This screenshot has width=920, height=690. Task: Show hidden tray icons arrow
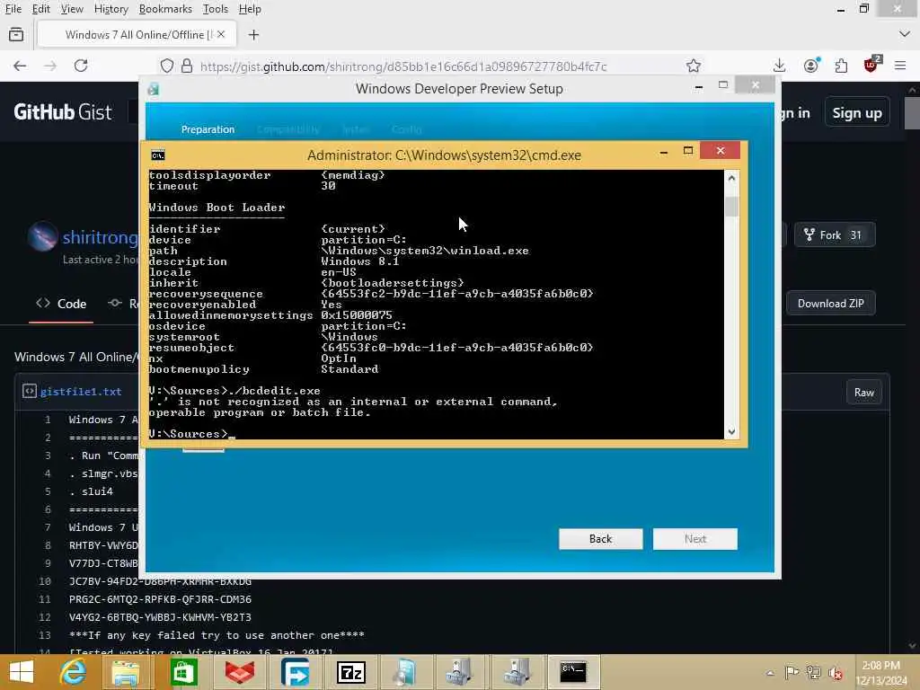[x=770, y=673]
